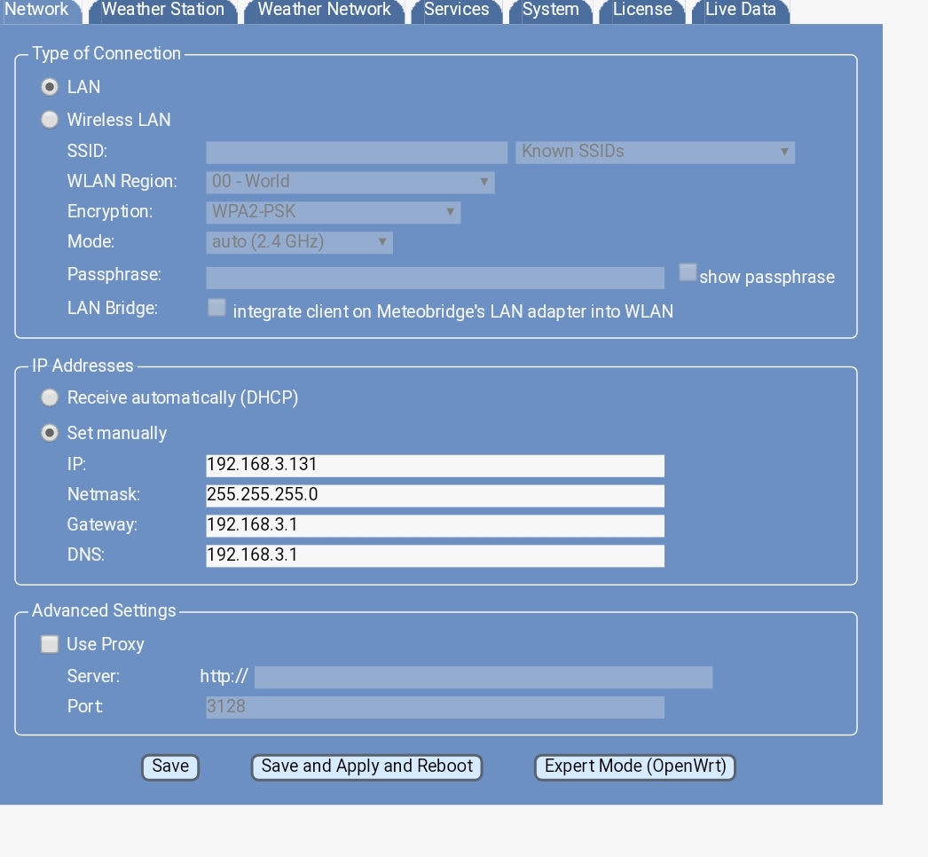Open the Mode auto (2.4 GHz) dropdown
Screen dimensions: 928x857
299,242
